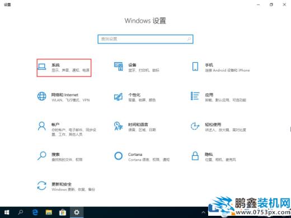This screenshot has width=291, height=218.
Task: Select the 网络和 Internet heading
Action: pyautogui.click(x=65, y=95)
